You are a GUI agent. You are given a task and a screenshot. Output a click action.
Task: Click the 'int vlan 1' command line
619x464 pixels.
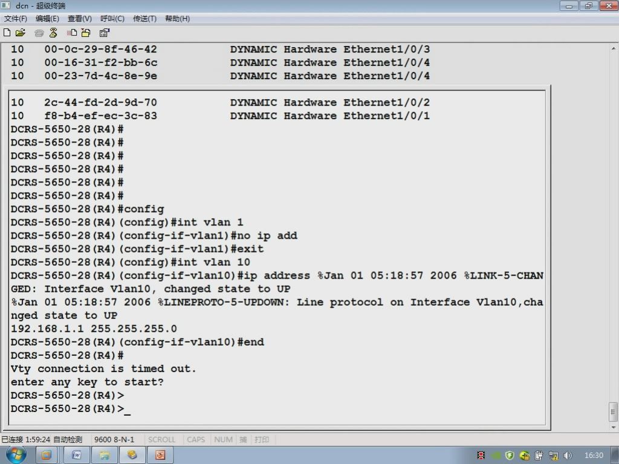(x=127, y=222)
